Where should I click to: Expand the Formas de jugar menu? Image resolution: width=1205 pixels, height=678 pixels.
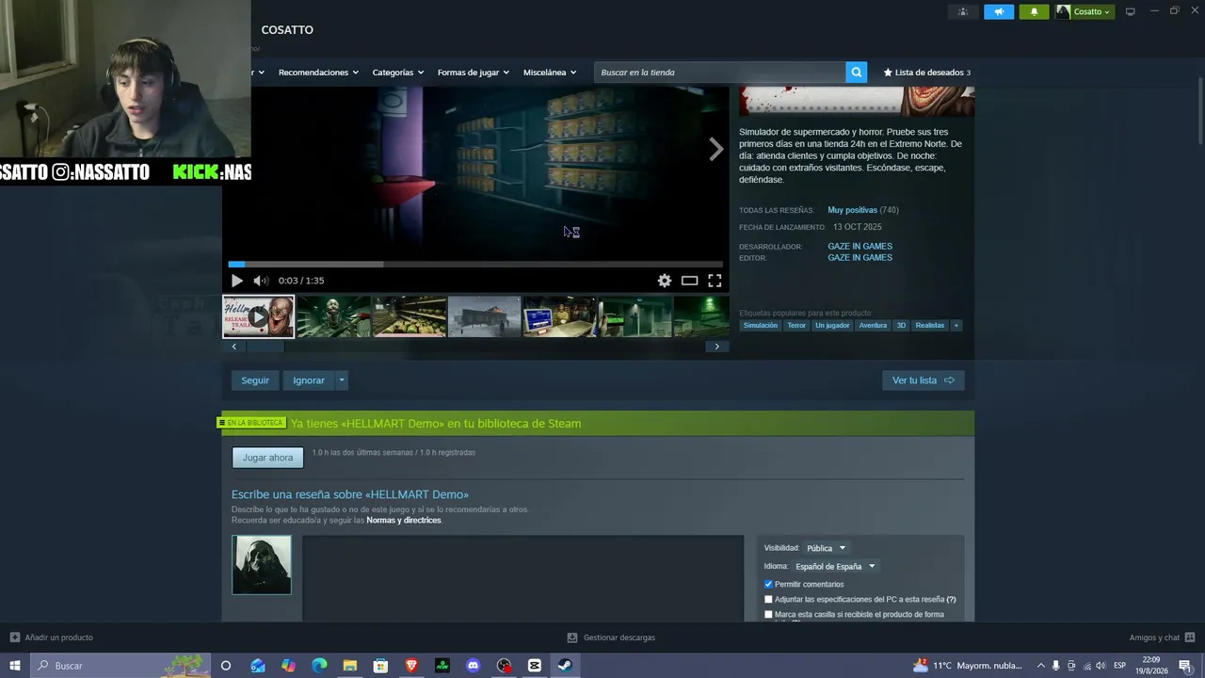click(x=473, y=73)
